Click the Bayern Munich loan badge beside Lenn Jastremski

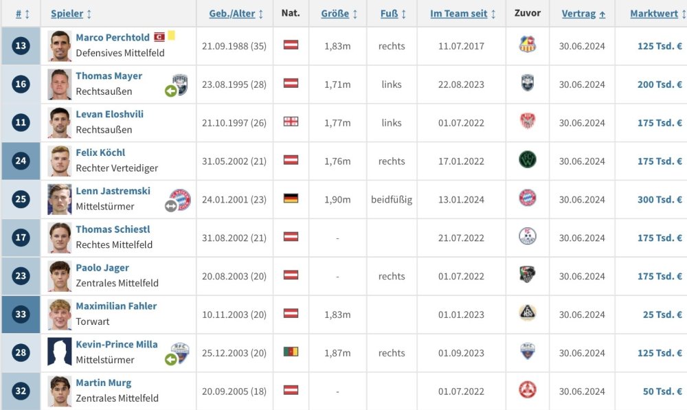[x=180, y=199]
